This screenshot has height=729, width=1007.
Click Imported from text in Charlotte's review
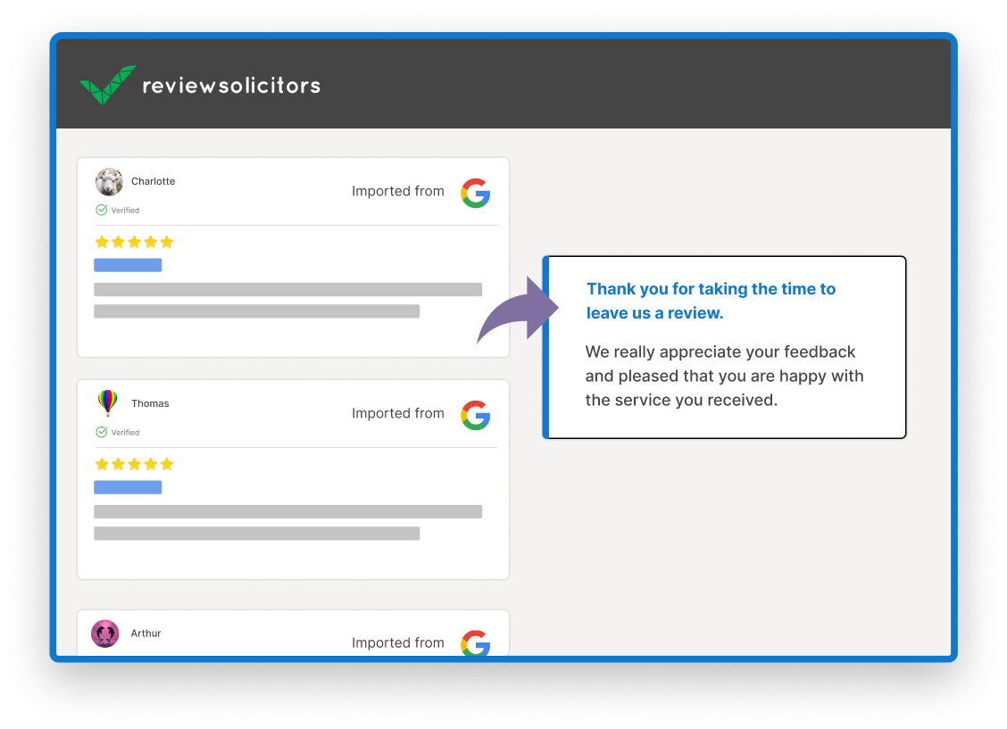point(397,191)
